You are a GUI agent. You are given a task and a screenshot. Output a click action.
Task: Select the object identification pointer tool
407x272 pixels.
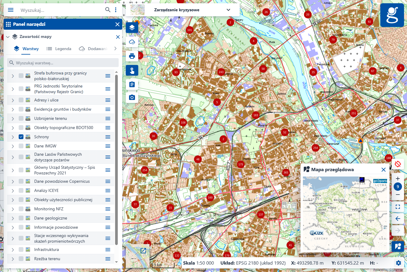132,71
